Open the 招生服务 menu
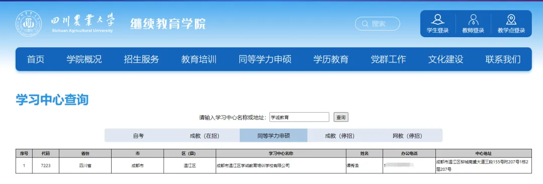543x184 pixels. pos(141,59)
